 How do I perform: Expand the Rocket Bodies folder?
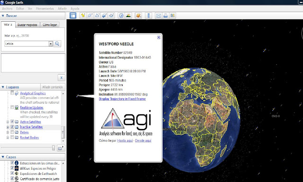pos(8,138)
